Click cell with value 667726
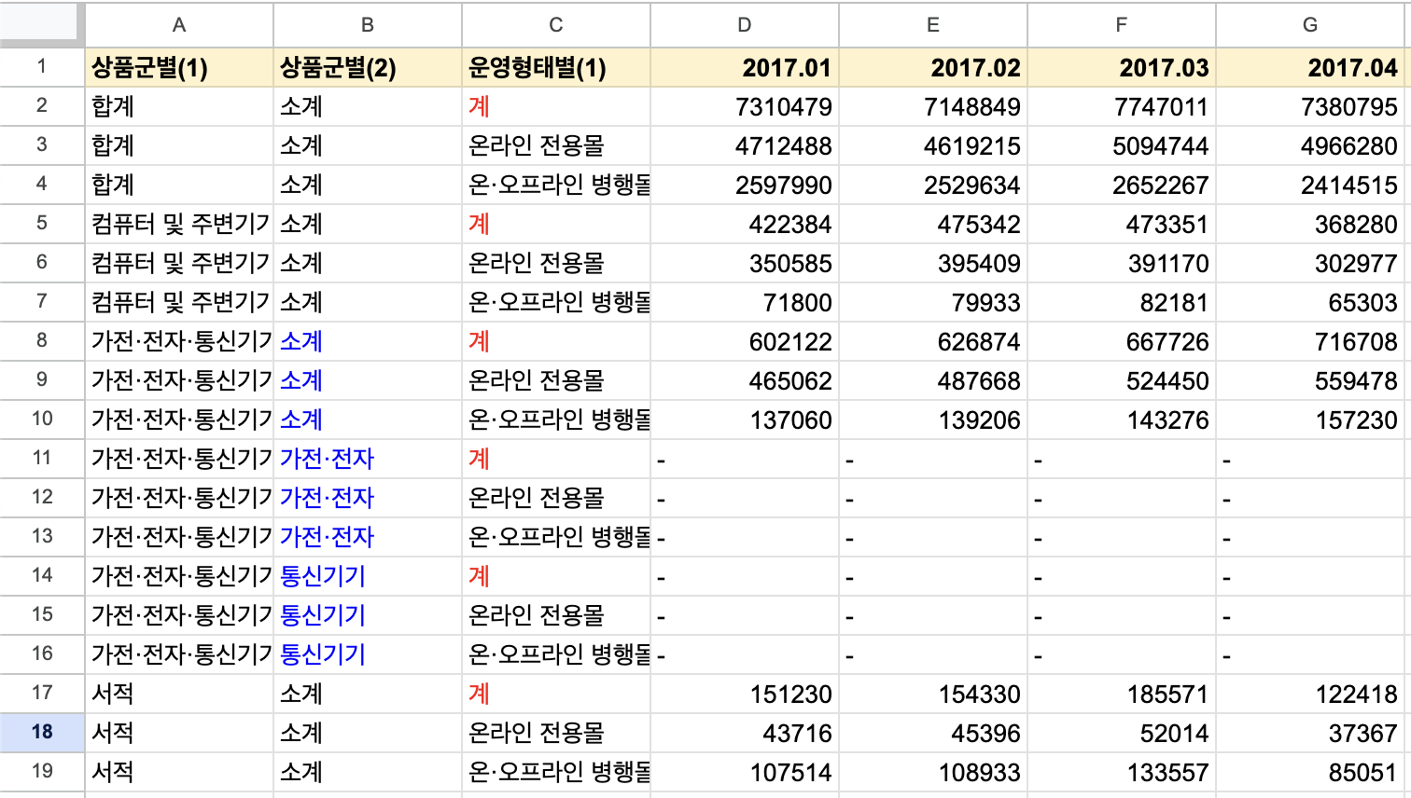 point(1122,341)
